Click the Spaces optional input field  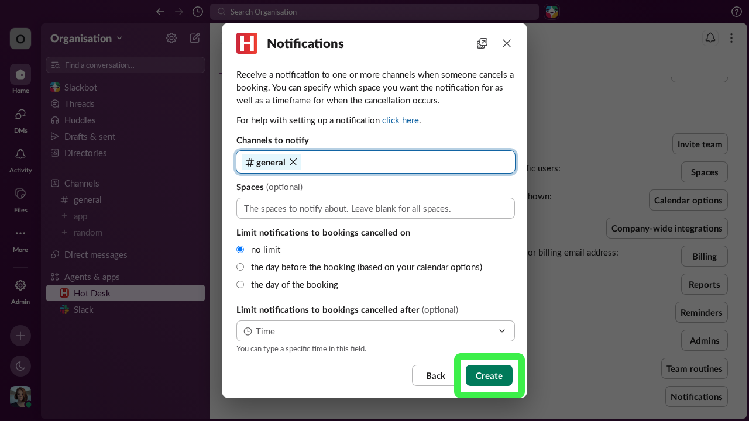coord(376,208)
